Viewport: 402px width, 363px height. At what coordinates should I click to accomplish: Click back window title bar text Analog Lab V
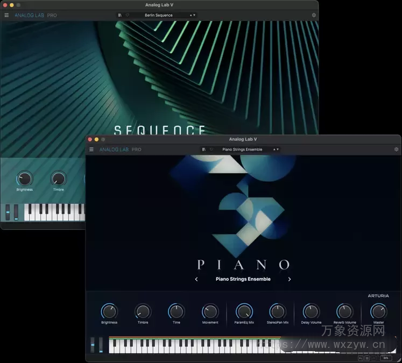tap(159, 5)
